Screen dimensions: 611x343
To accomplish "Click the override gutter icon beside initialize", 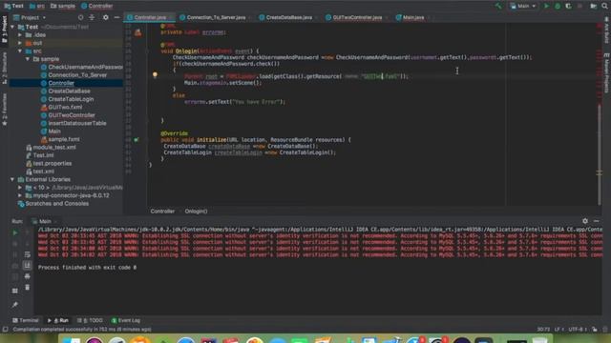I will click(137, 140).
